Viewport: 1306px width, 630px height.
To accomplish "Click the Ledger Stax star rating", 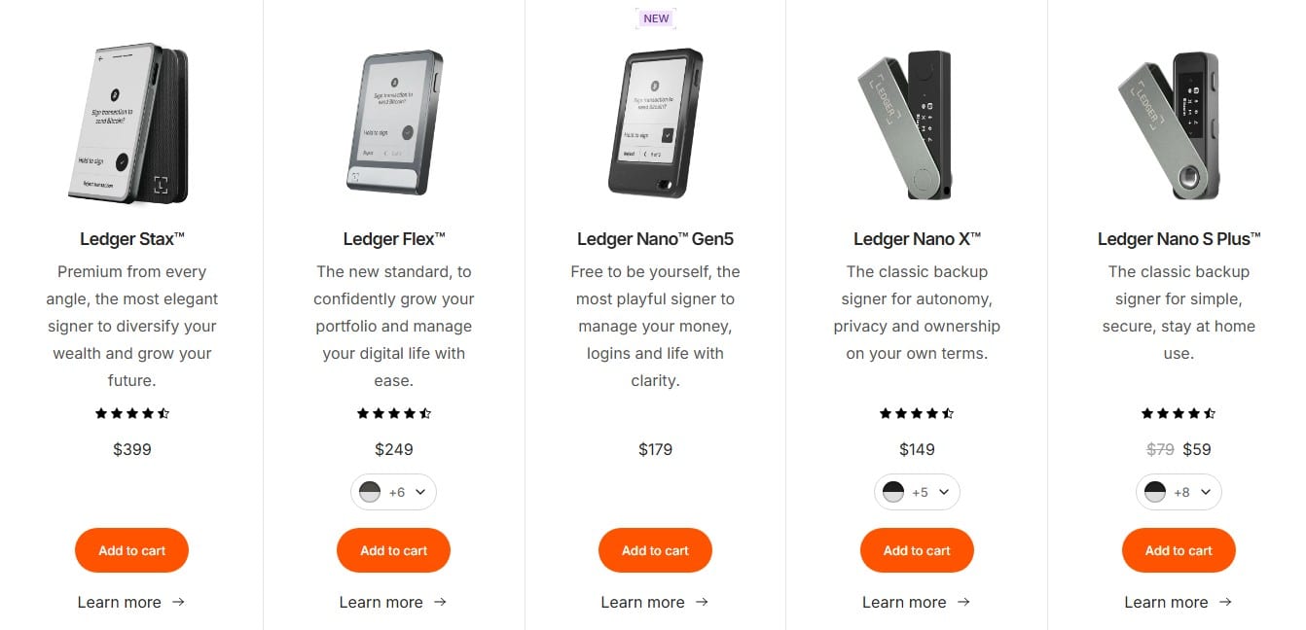I will pos(132,413).
